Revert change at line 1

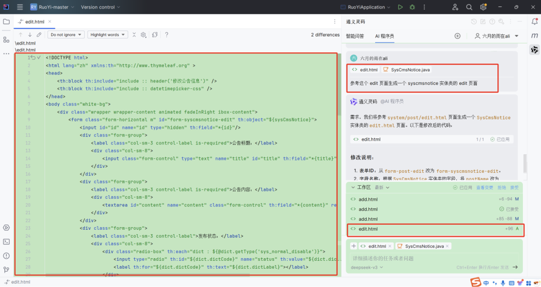coord(33,58)
